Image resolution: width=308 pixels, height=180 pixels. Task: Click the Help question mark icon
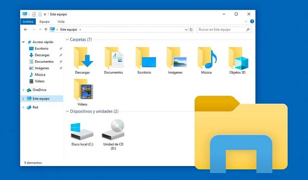252,22
